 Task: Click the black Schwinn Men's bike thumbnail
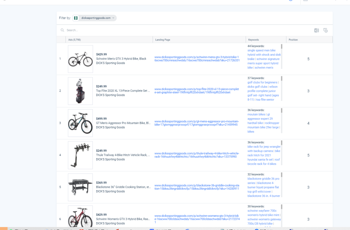pos(80,59)
